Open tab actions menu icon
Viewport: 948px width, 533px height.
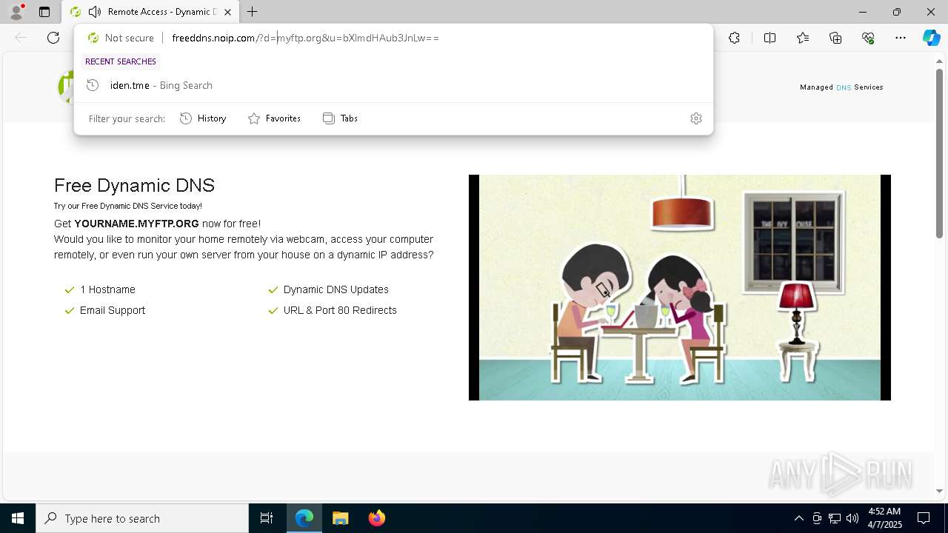(x=44, y=12)
